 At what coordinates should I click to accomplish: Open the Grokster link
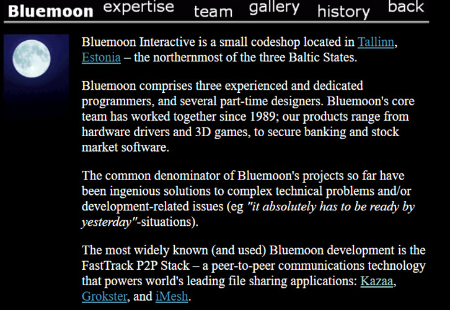[104, 296]
